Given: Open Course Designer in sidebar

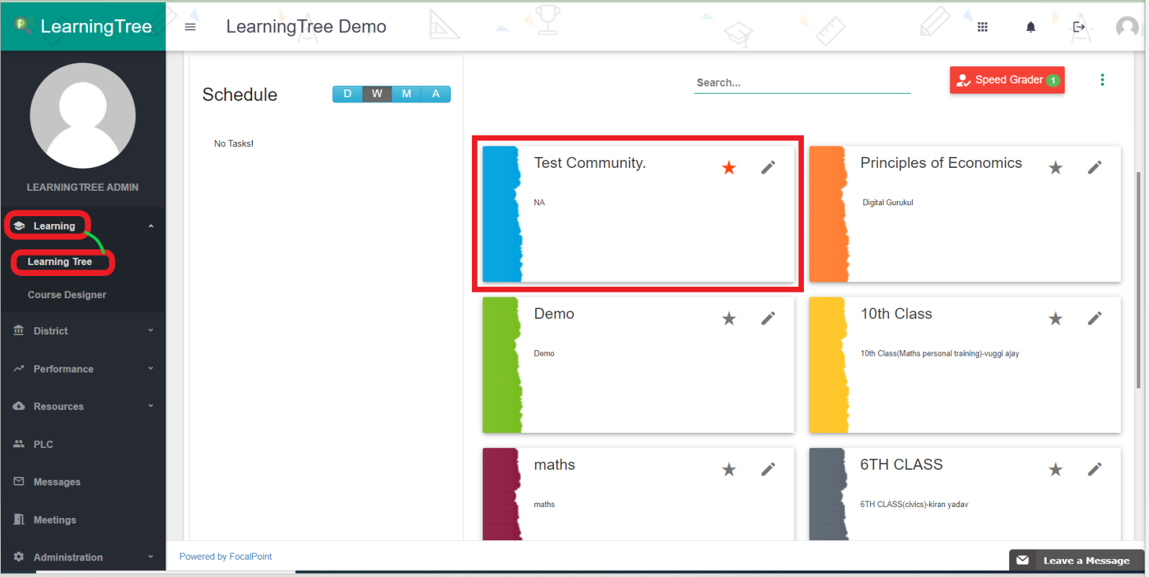Looking at the screenshot, I should click(67, 295).
